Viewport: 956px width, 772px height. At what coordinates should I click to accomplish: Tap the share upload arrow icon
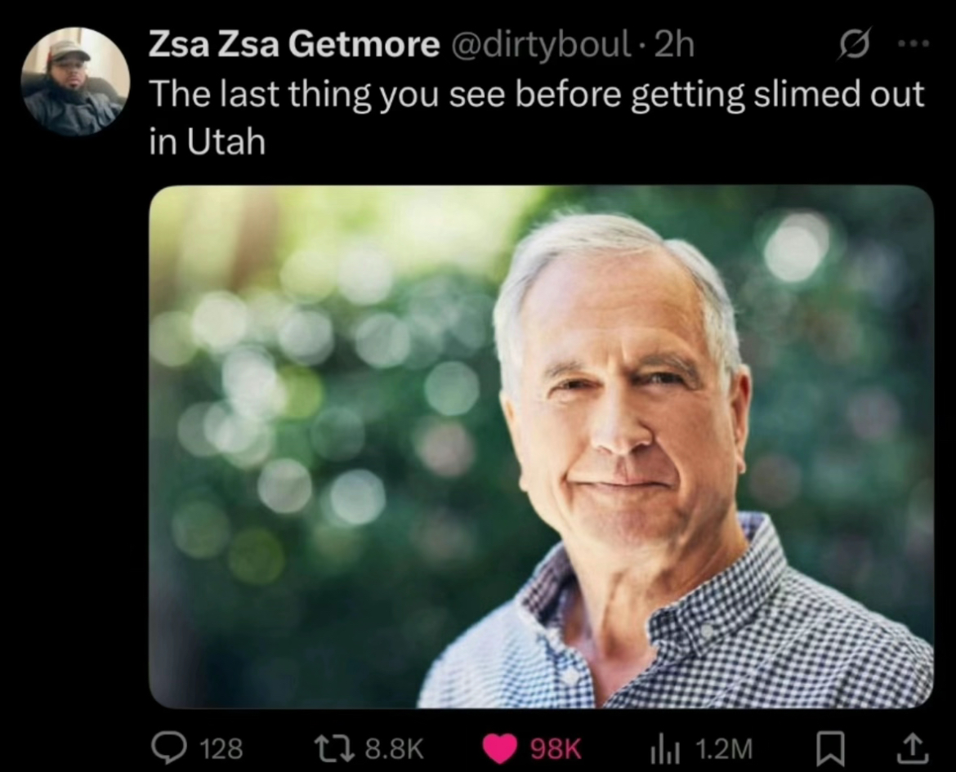pyautogui.click(x=912, y=749)
